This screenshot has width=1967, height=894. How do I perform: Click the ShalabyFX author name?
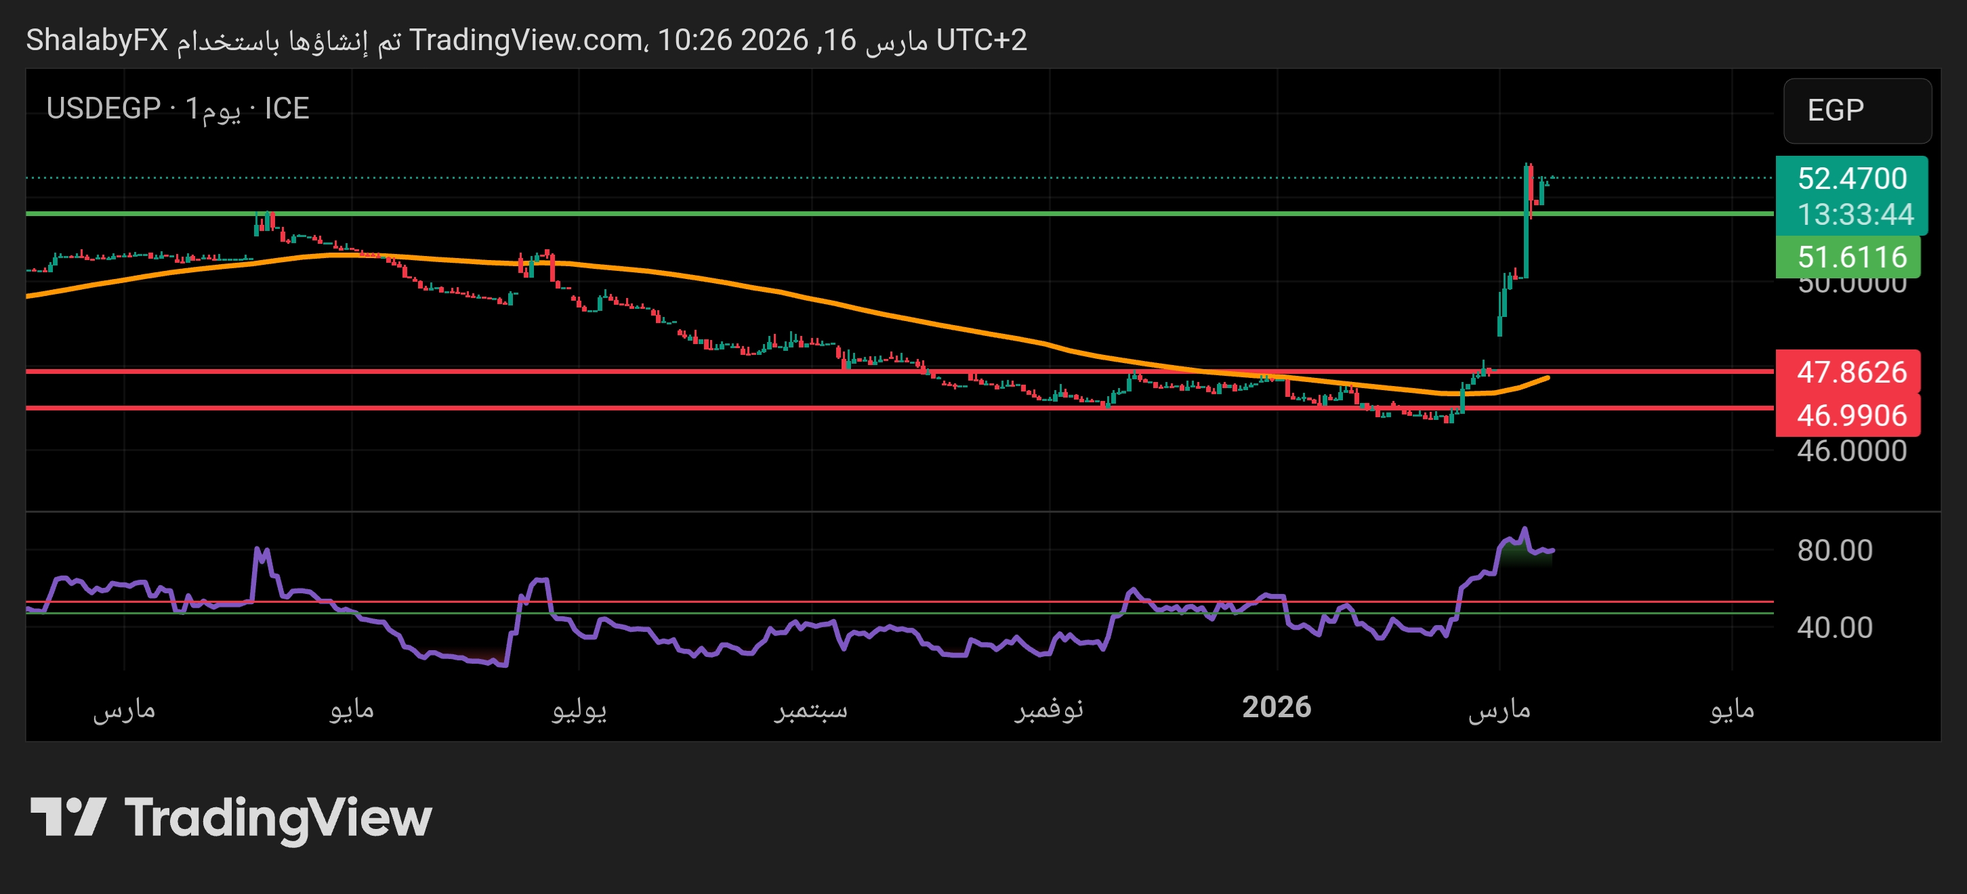point(96,40)
